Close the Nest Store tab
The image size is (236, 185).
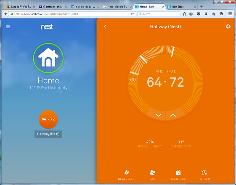pyautogui.click(x=195, y=7)
